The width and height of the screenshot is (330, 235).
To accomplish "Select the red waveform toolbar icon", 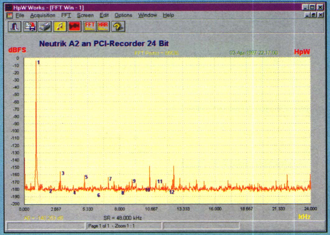I will tap(74, 27).
